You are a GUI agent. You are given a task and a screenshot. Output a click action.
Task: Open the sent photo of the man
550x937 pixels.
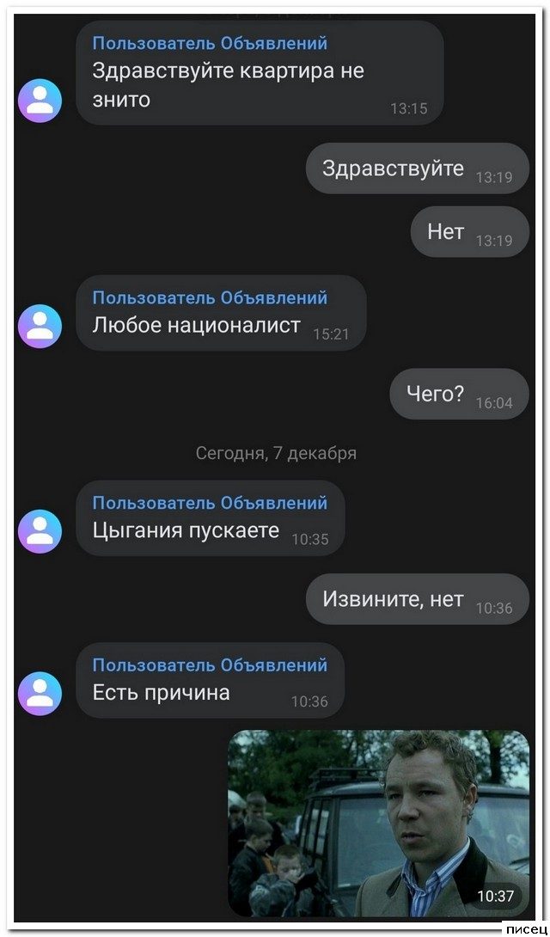click(x=379, y=824)
